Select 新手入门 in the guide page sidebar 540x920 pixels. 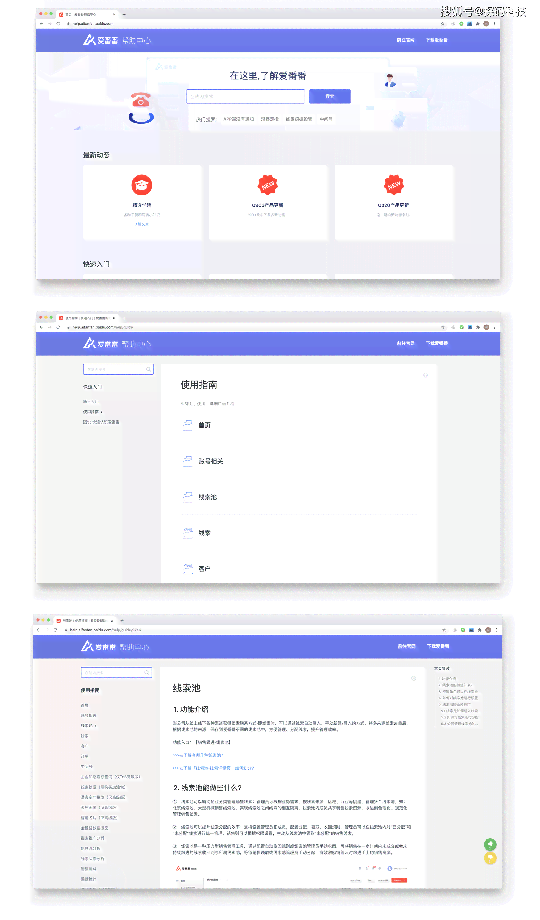[x=91, y=402]
